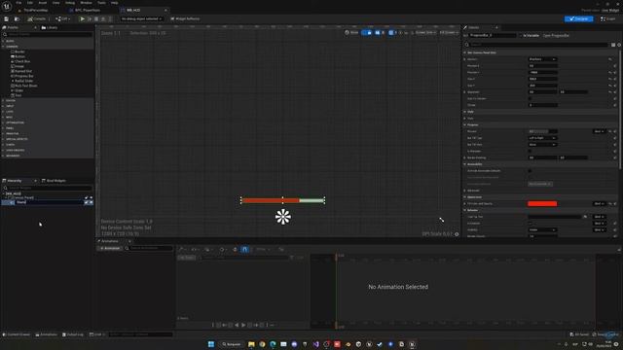This screenshot has height=350, width=623.
Task: Expand the Audio palette category
Action: point(3,41)
